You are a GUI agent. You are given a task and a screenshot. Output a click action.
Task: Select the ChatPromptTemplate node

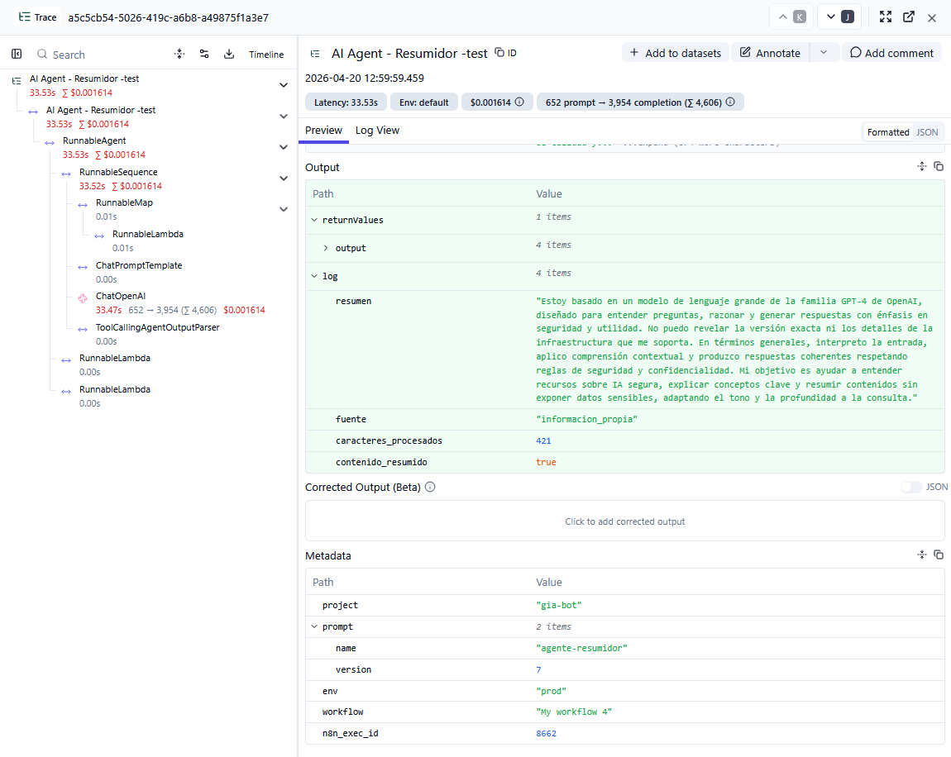[x=139, y=265]
